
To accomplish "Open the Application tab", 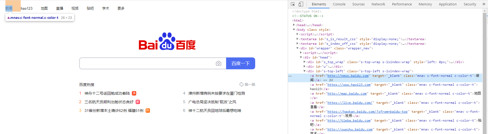I will 448,4.
